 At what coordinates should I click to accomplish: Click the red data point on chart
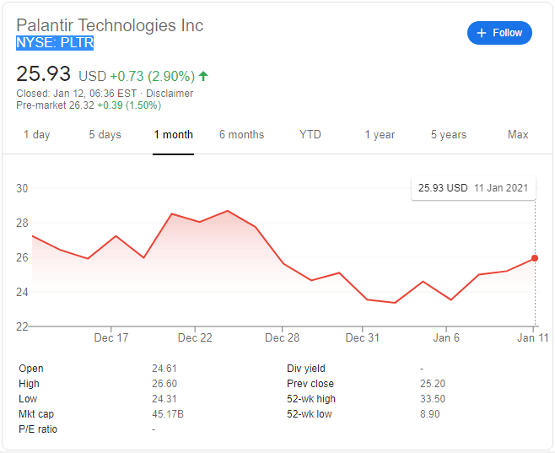coord(535,258)
